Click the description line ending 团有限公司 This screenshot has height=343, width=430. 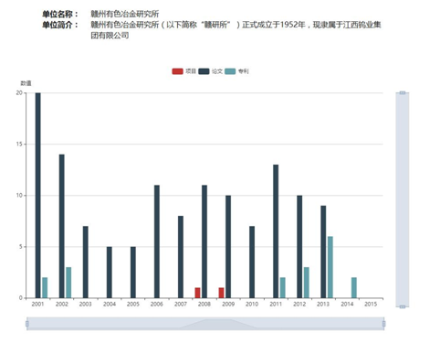110,36
